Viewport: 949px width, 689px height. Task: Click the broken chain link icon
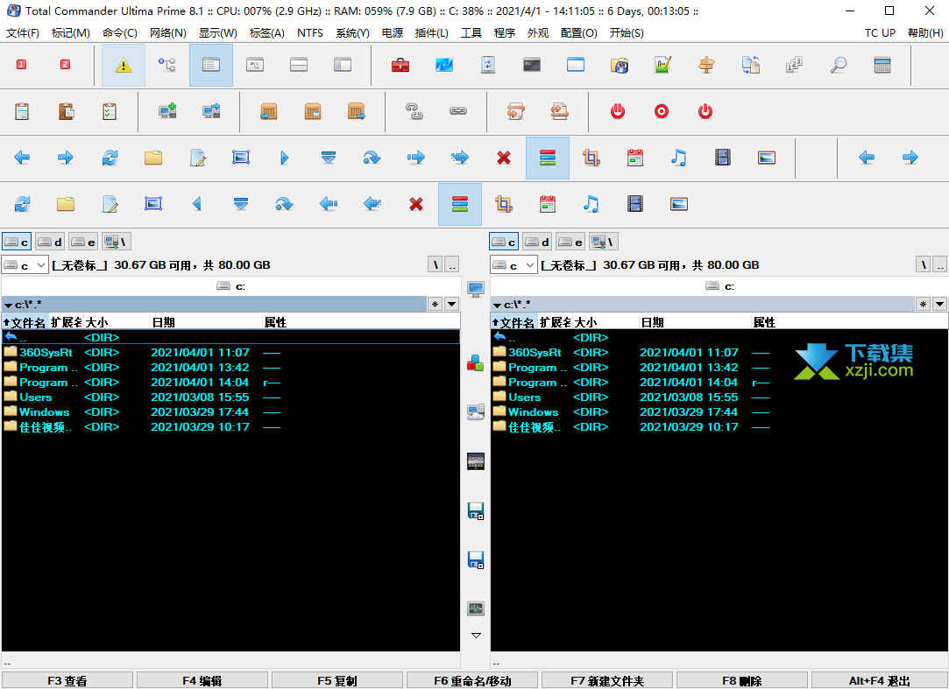(414, 111)
